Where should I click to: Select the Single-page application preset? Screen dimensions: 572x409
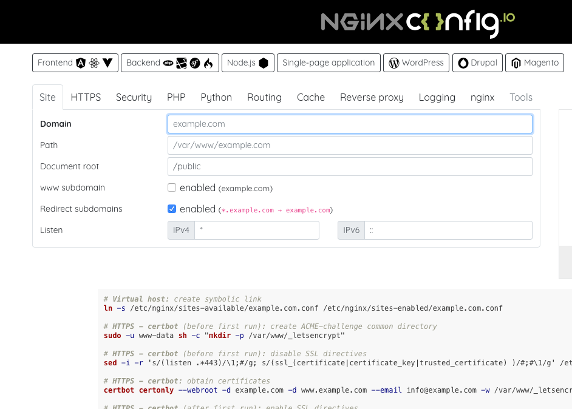click(329, 63)
